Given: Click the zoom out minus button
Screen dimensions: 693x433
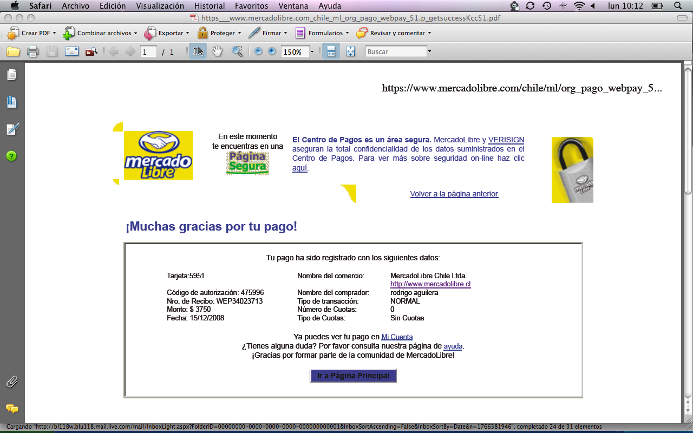Looking at the screenshot, I should [258, 51].
